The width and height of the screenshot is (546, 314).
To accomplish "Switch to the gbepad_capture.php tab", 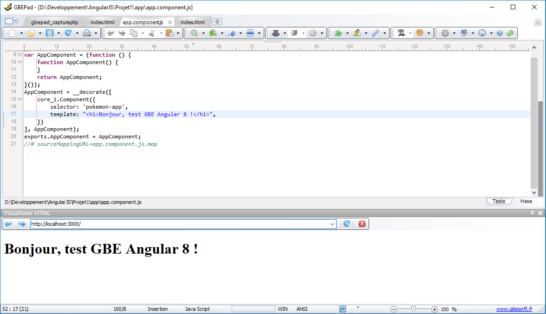I will 55,22.
